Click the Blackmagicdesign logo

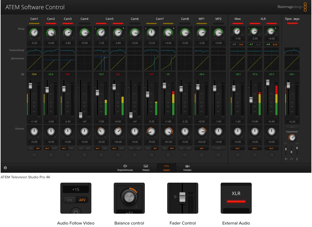[291, 7]
